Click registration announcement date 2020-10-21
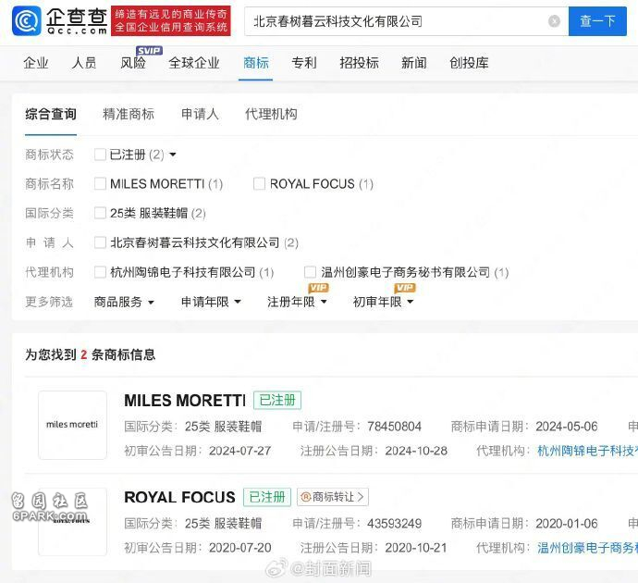 pos(416,548)
